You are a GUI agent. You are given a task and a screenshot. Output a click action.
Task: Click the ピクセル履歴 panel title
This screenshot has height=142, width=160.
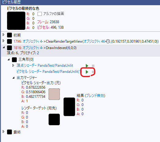pos(11,2)
